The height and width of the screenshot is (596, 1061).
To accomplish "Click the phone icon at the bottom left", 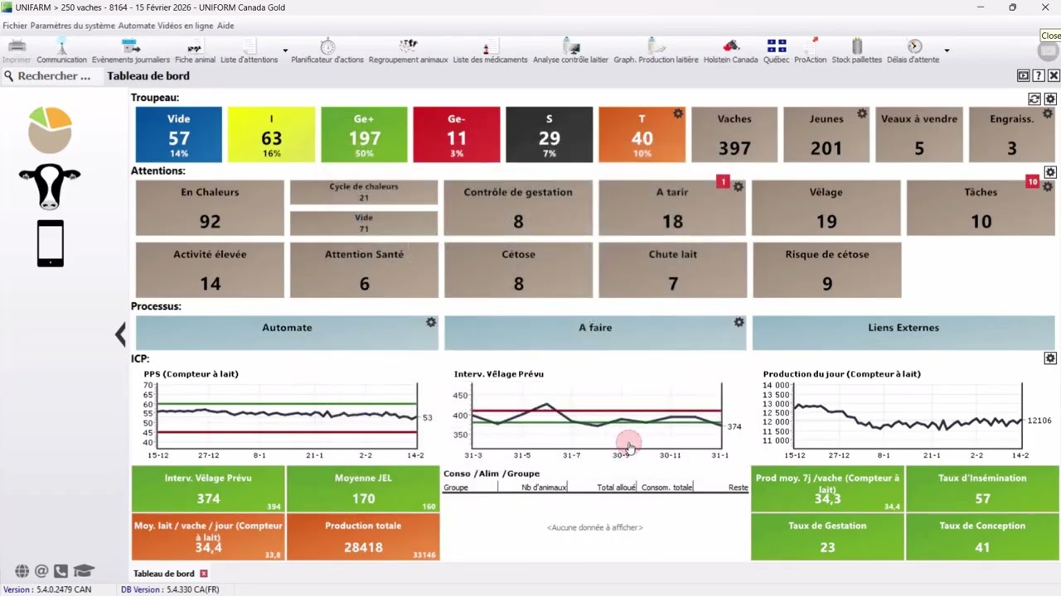I will [61, 571].
